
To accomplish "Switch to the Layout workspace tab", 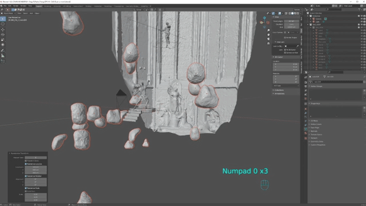I will [x=39, y=6].
